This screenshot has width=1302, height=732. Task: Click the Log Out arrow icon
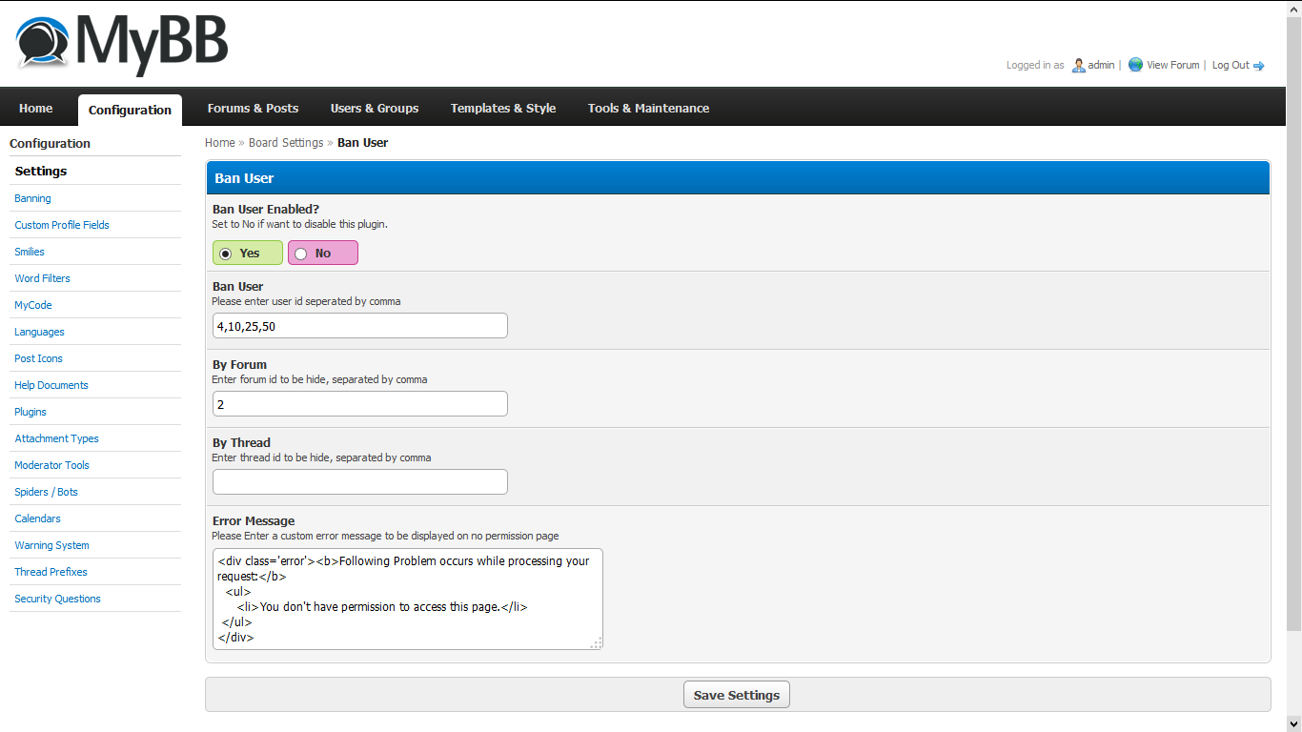(1259, 66)
